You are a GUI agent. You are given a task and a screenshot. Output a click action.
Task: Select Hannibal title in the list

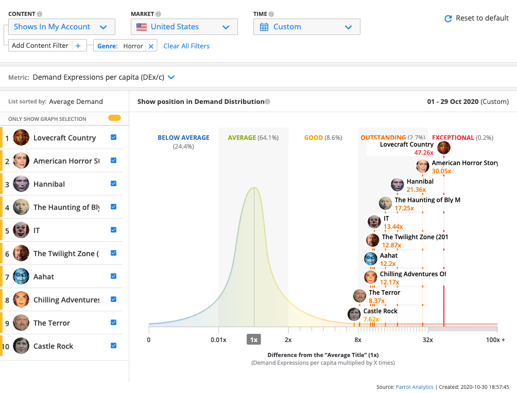coord(49,184)
